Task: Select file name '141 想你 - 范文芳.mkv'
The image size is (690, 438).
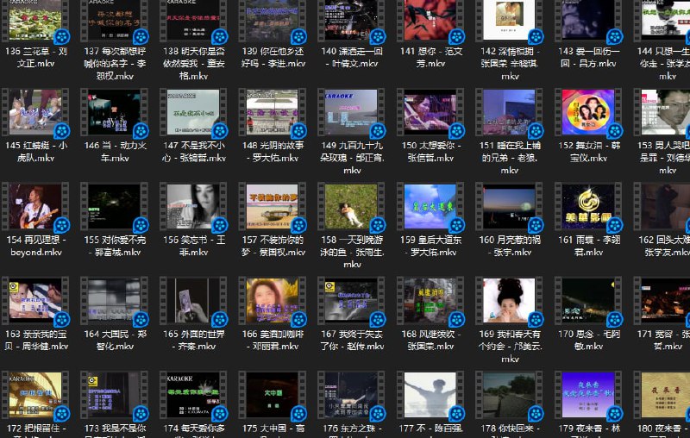Action: [430, 58]
